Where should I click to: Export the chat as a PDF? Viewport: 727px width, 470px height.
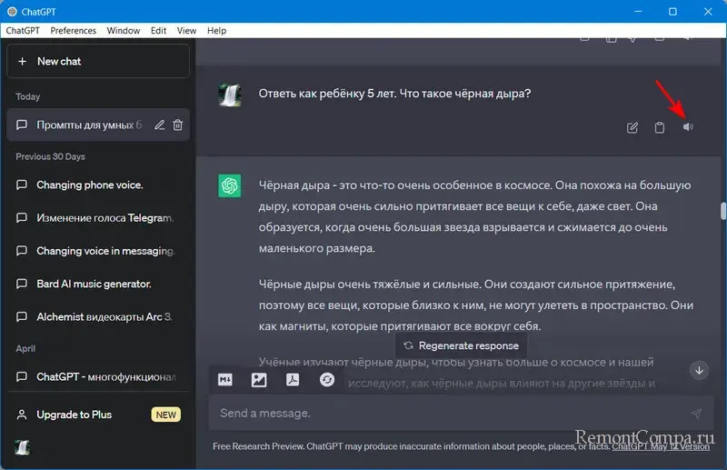tap(293, 380)
